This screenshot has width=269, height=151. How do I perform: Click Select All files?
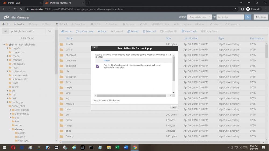[149, 31]
